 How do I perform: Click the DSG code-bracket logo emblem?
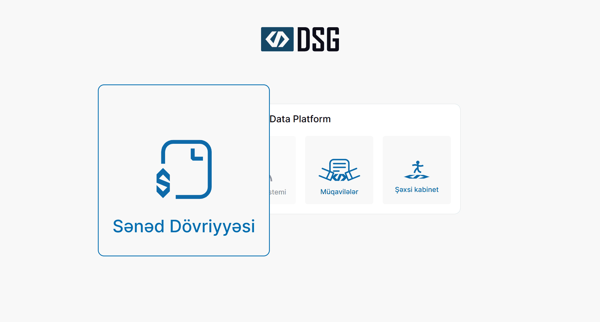(277, 39)
